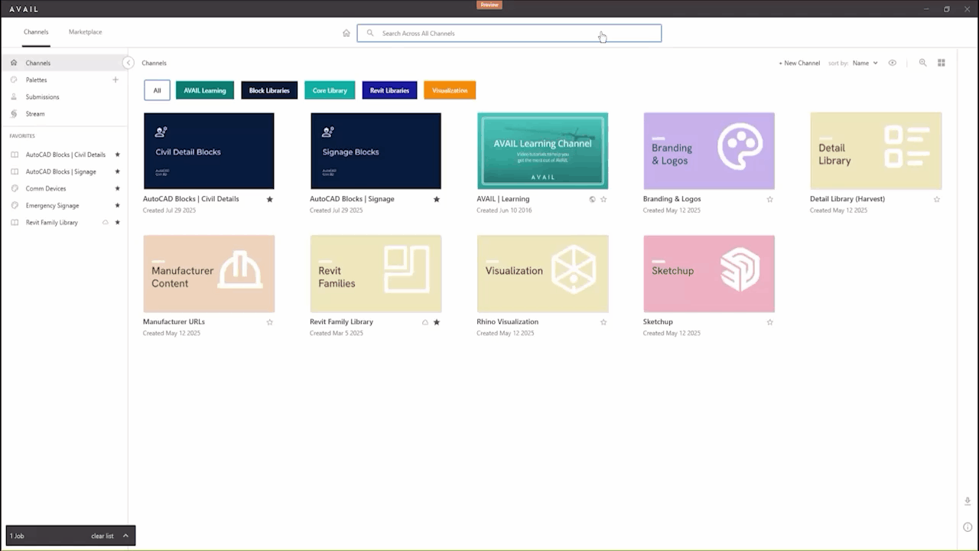Open the Sketchup channel thumbnail
Image resolution: width=979 pixels, height=551 pixels.
point(709,273)
